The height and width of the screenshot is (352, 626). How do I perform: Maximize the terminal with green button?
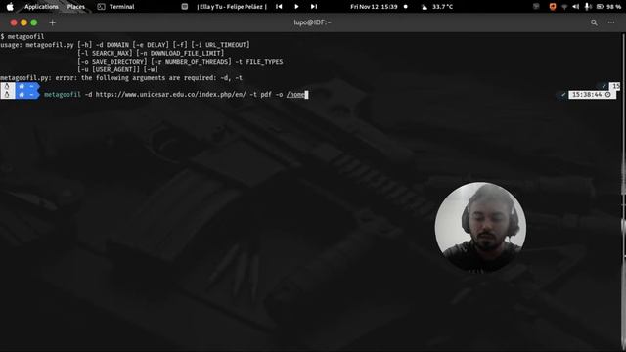coord(34,22)
